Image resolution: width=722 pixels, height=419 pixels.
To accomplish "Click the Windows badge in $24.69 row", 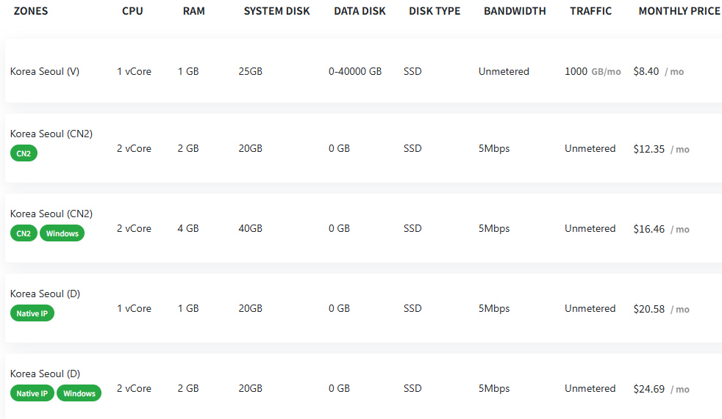I will (x=79, y=393).
